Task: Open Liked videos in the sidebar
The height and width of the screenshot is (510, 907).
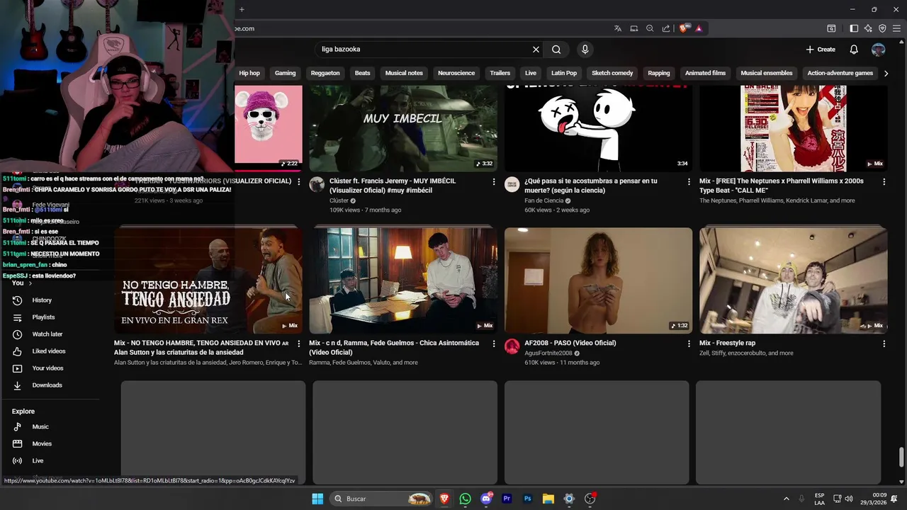Action: pos(48,351)
